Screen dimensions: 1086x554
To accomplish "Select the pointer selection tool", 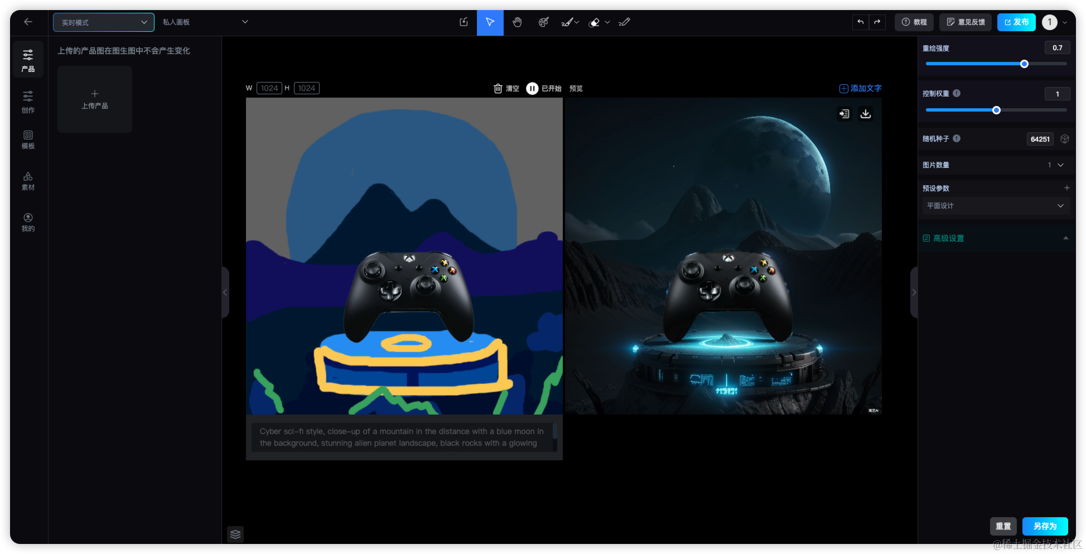I will 490,22.
